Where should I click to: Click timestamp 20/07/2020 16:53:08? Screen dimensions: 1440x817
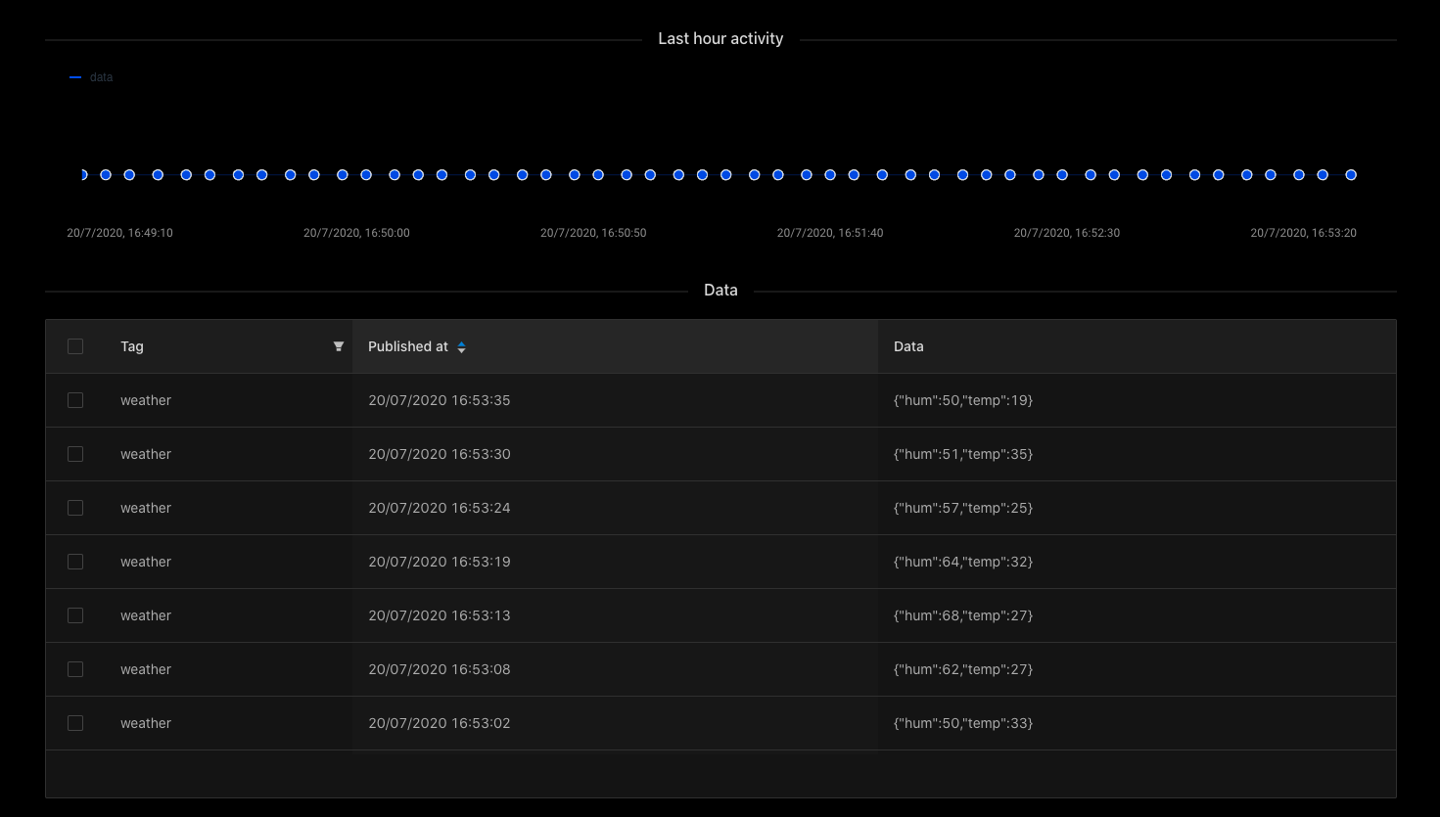point(439,669)
